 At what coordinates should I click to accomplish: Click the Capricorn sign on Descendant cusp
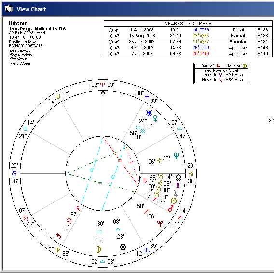click(191, 173)
